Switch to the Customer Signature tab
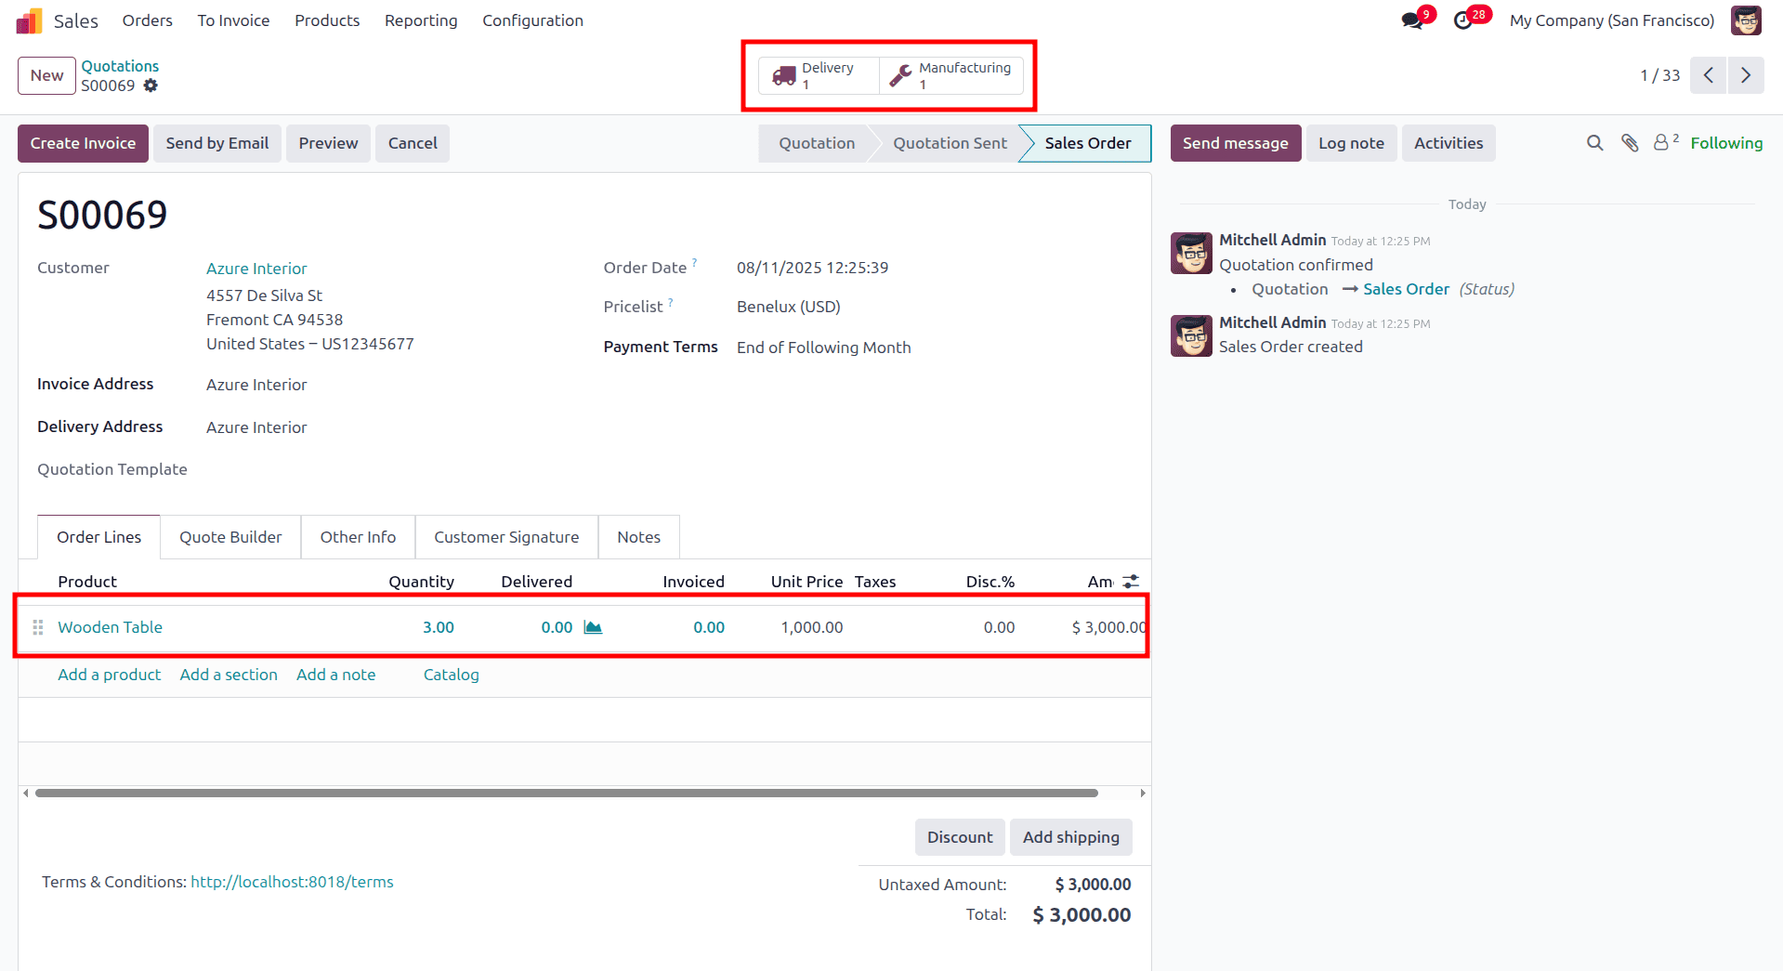The height and width of the screenshot is (971, 1783). [506, 537]
